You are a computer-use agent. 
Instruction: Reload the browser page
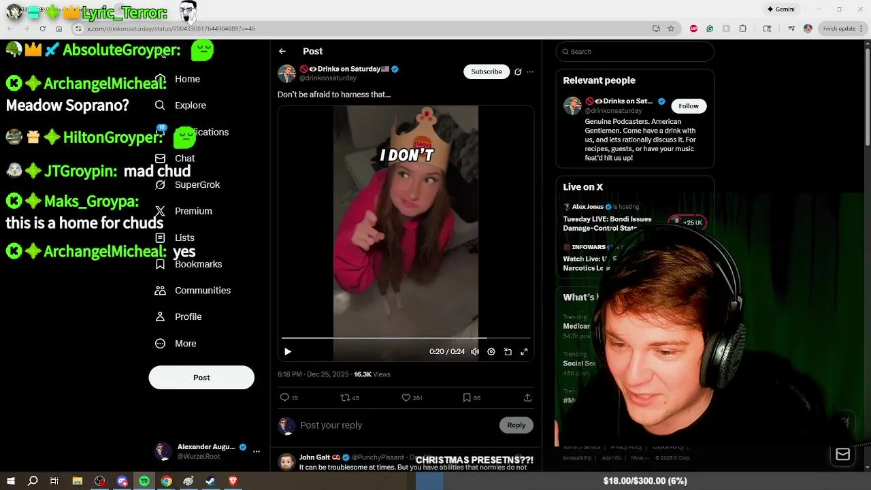(x=42, y=29)
